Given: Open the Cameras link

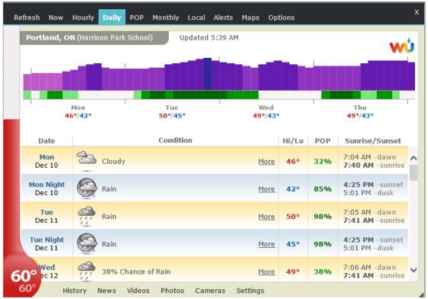Looking at the screenshot, I should [x=210, y=291].
